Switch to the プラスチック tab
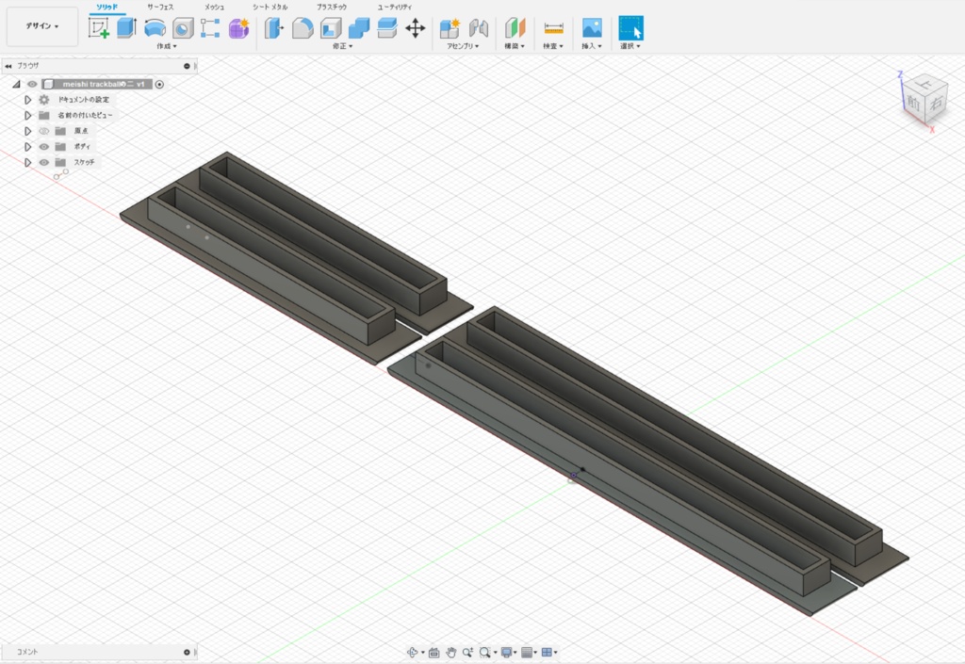Image resolution: width=965 pixels, height=664 pixels. (332, 7)
